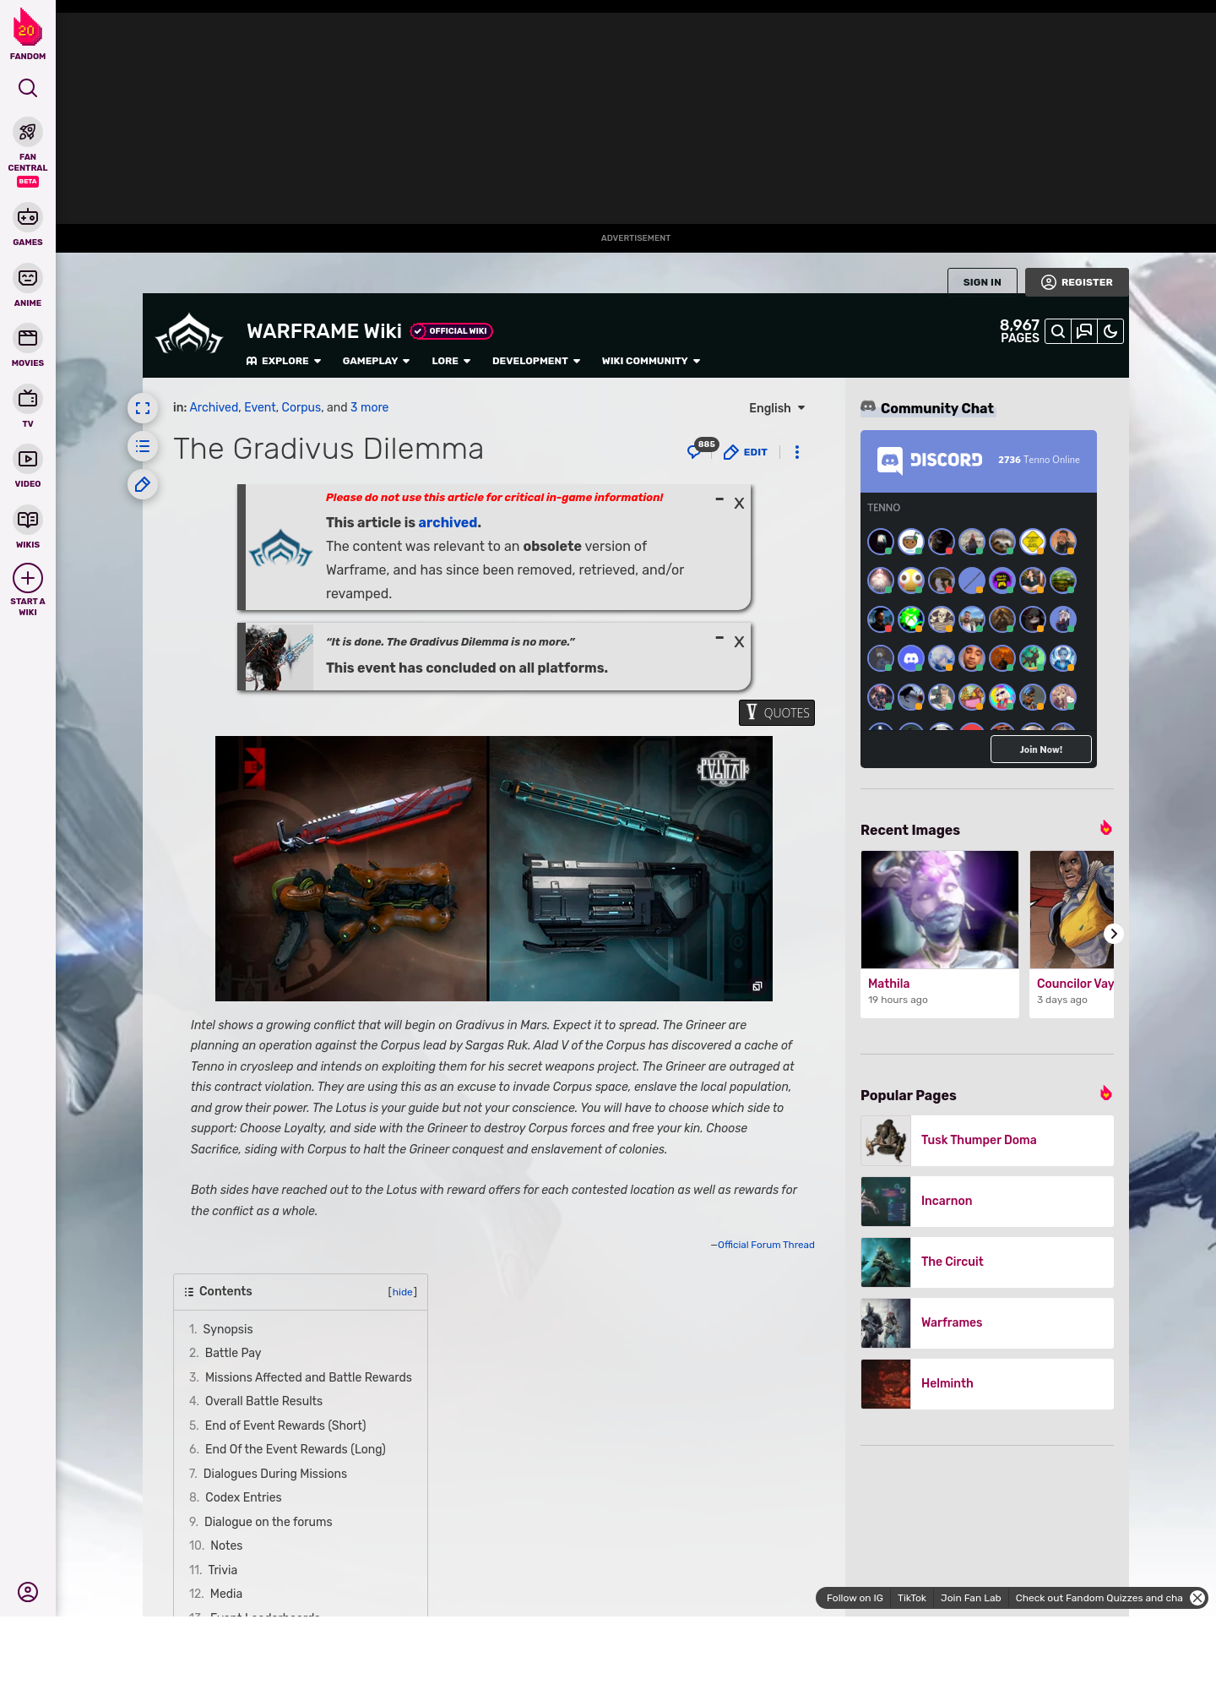Open the Quotes button
Viewport: 1216px width, 1690px height.
click(x=777, y=712)
